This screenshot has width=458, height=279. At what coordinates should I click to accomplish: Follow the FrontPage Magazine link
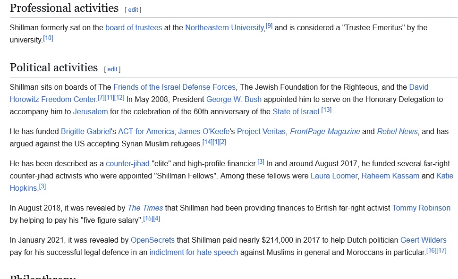[x=325, y=132]
